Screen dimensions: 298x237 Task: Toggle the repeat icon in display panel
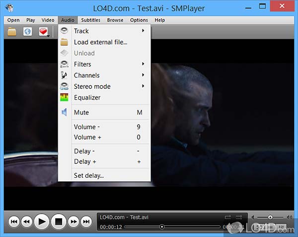click(x=228, y=217)
